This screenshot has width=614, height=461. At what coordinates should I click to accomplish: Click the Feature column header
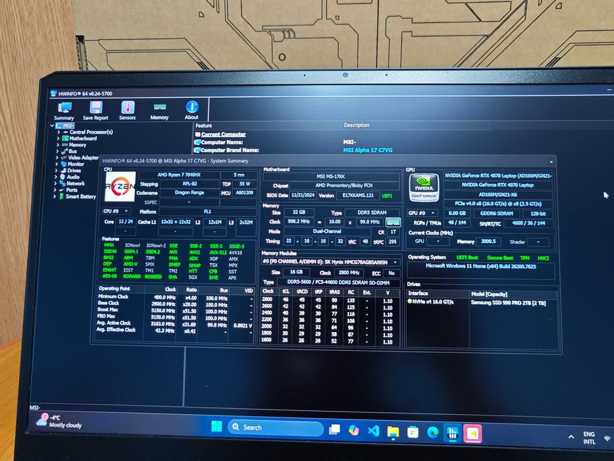tap(203, 125)
